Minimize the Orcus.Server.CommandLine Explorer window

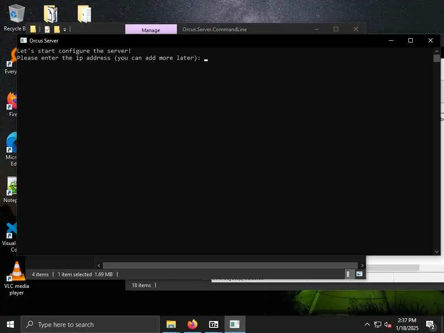[317, 29]
